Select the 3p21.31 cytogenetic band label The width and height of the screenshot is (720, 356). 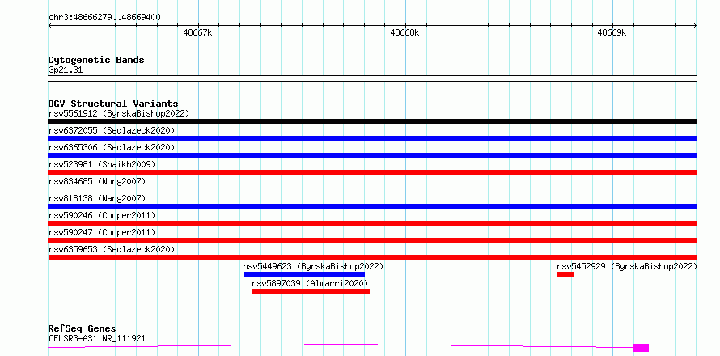point(66,70)
